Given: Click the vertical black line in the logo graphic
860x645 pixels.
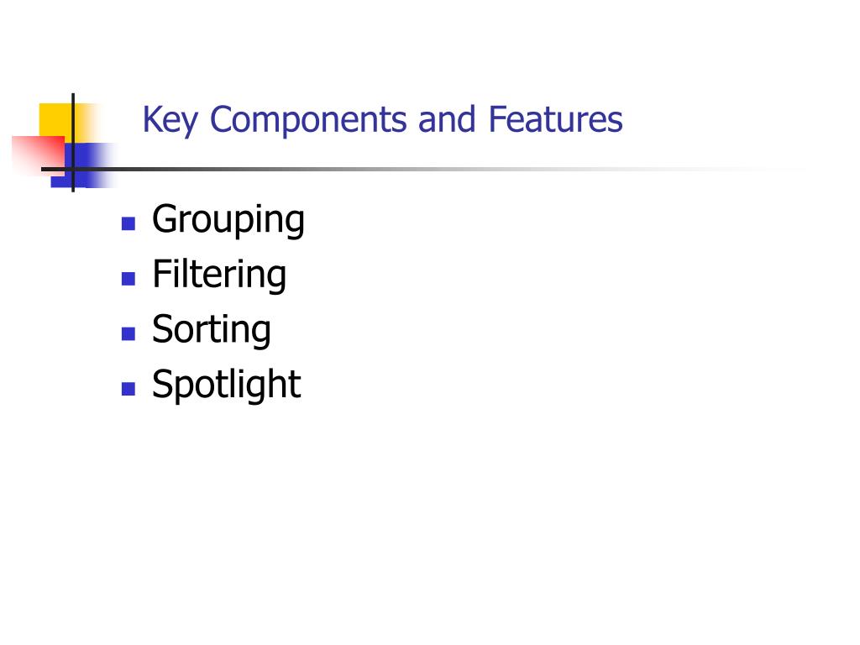Looking at the screenshot, I should click(73, 143).
